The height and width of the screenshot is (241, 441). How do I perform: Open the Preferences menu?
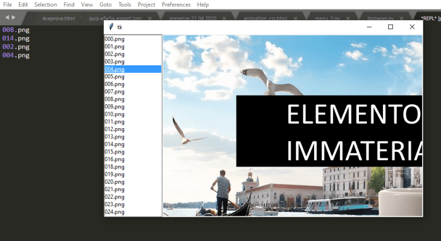[x=176, y=5]
